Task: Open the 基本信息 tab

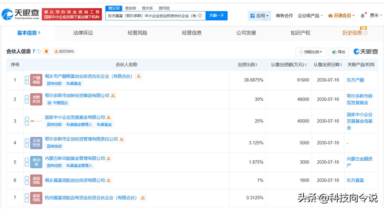Action: (28, 33)
